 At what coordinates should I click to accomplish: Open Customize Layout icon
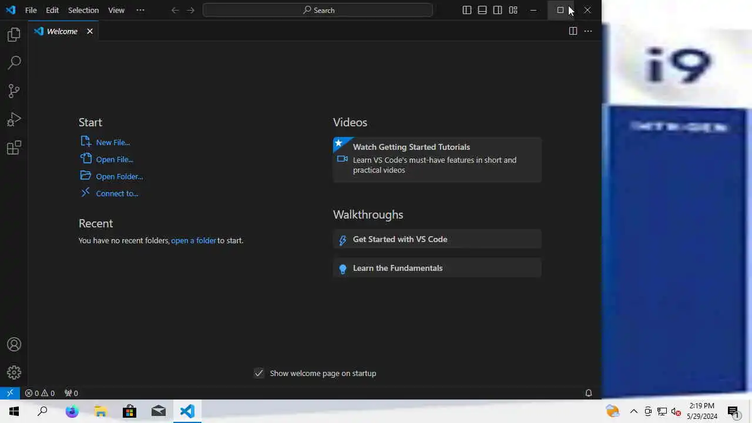coord(513,10)
